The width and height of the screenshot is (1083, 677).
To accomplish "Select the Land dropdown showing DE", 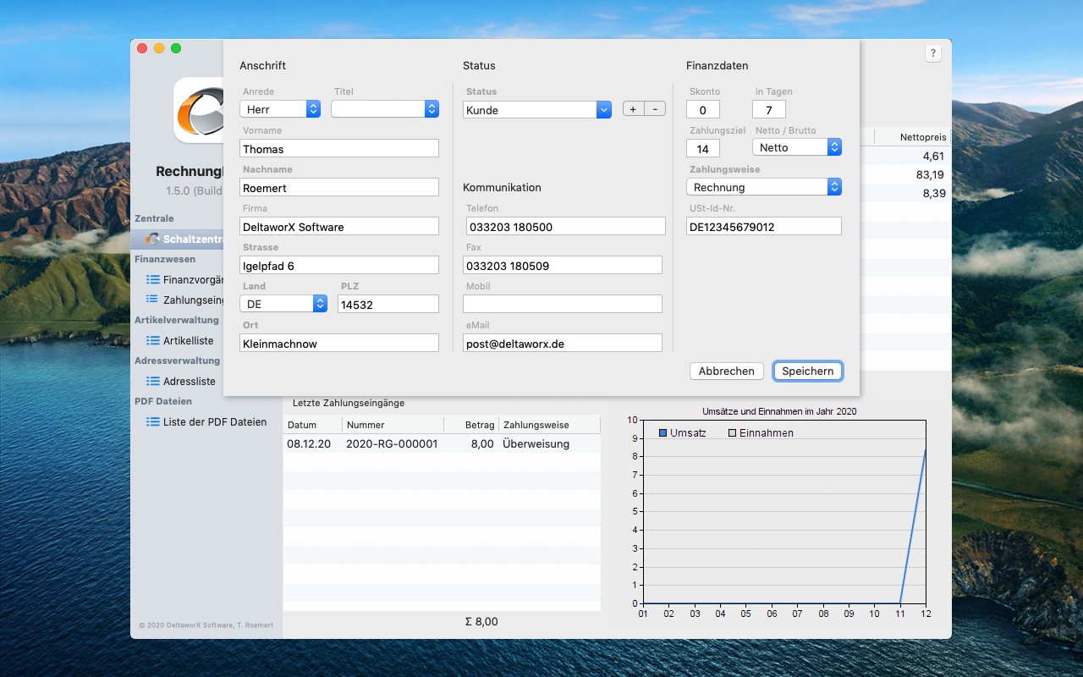I will coord(283,304).
